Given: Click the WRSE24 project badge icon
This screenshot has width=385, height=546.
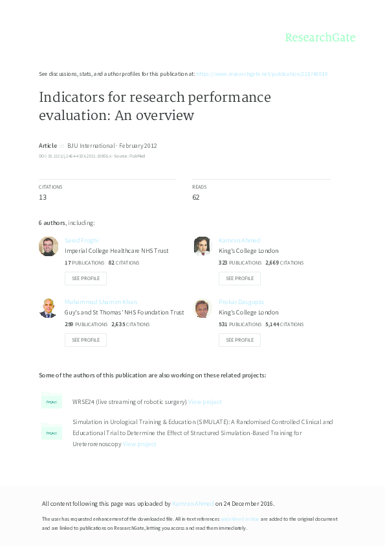Looking at the screenshot, I should (51, 401).
